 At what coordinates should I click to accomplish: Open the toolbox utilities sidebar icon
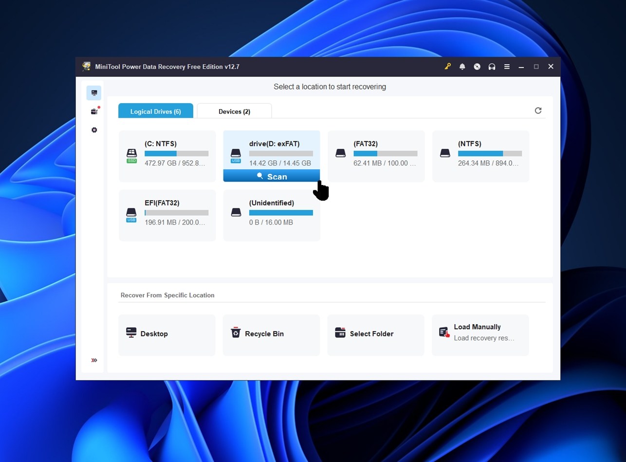pyautogui.click(x=94, y=111)
